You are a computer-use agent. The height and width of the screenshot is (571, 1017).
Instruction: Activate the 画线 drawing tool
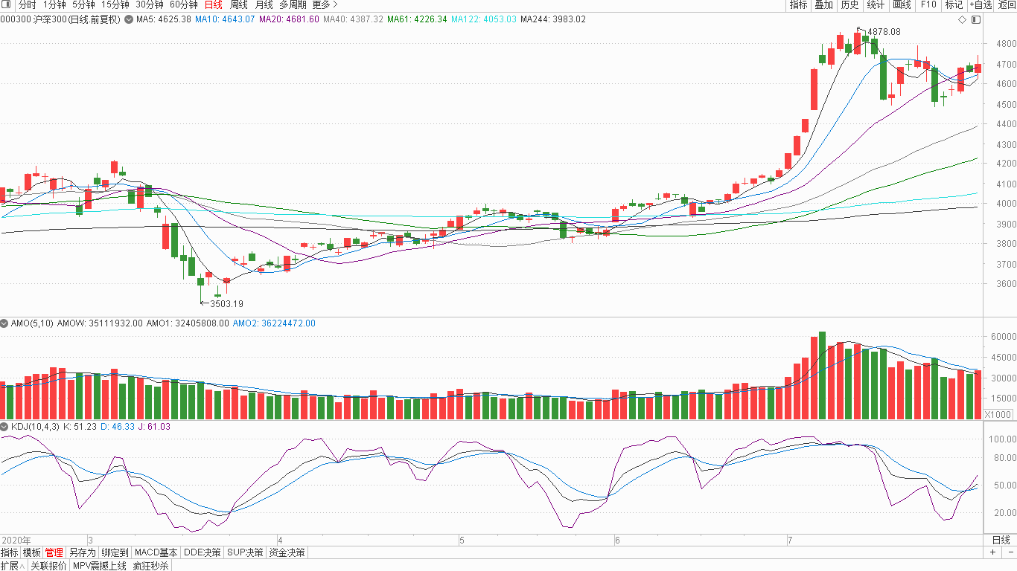902,4
